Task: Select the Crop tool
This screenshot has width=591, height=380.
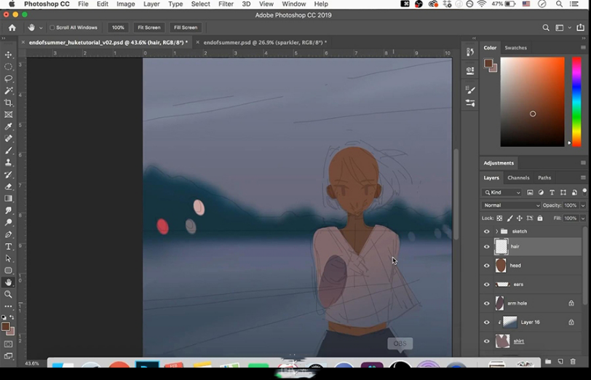Action: (x=9, y=103)
